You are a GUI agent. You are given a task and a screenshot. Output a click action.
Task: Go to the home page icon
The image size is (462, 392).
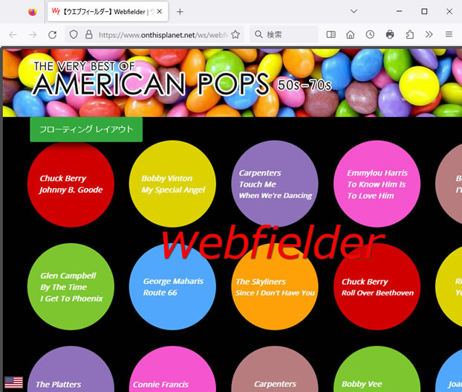click(351, 35)
